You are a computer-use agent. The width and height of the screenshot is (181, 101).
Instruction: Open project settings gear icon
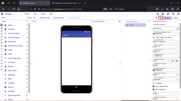click(x=161, y=18)
